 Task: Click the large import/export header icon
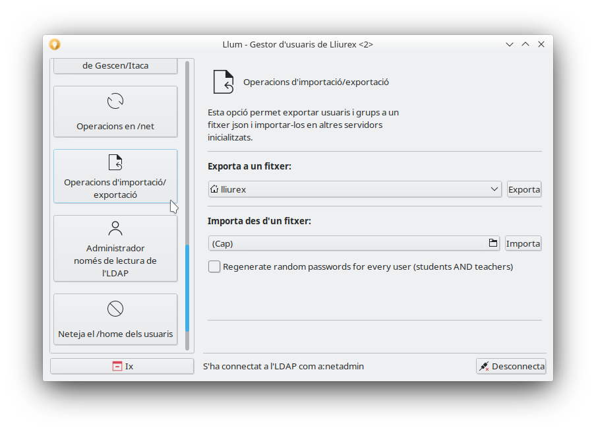(x=223, y=82)
